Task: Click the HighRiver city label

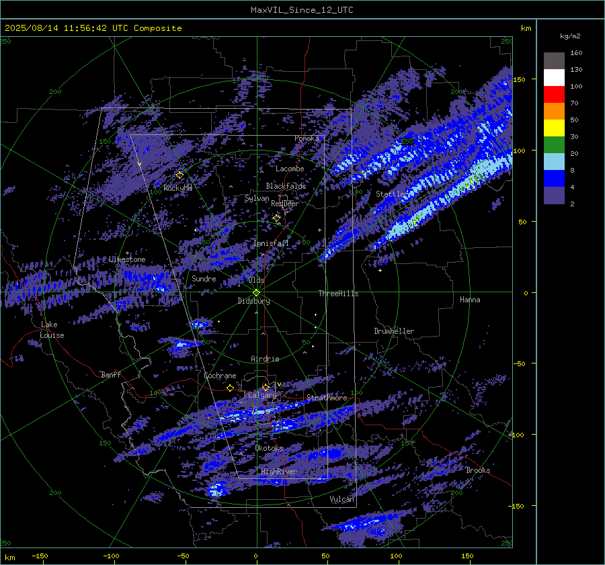Action: (279, 472)
